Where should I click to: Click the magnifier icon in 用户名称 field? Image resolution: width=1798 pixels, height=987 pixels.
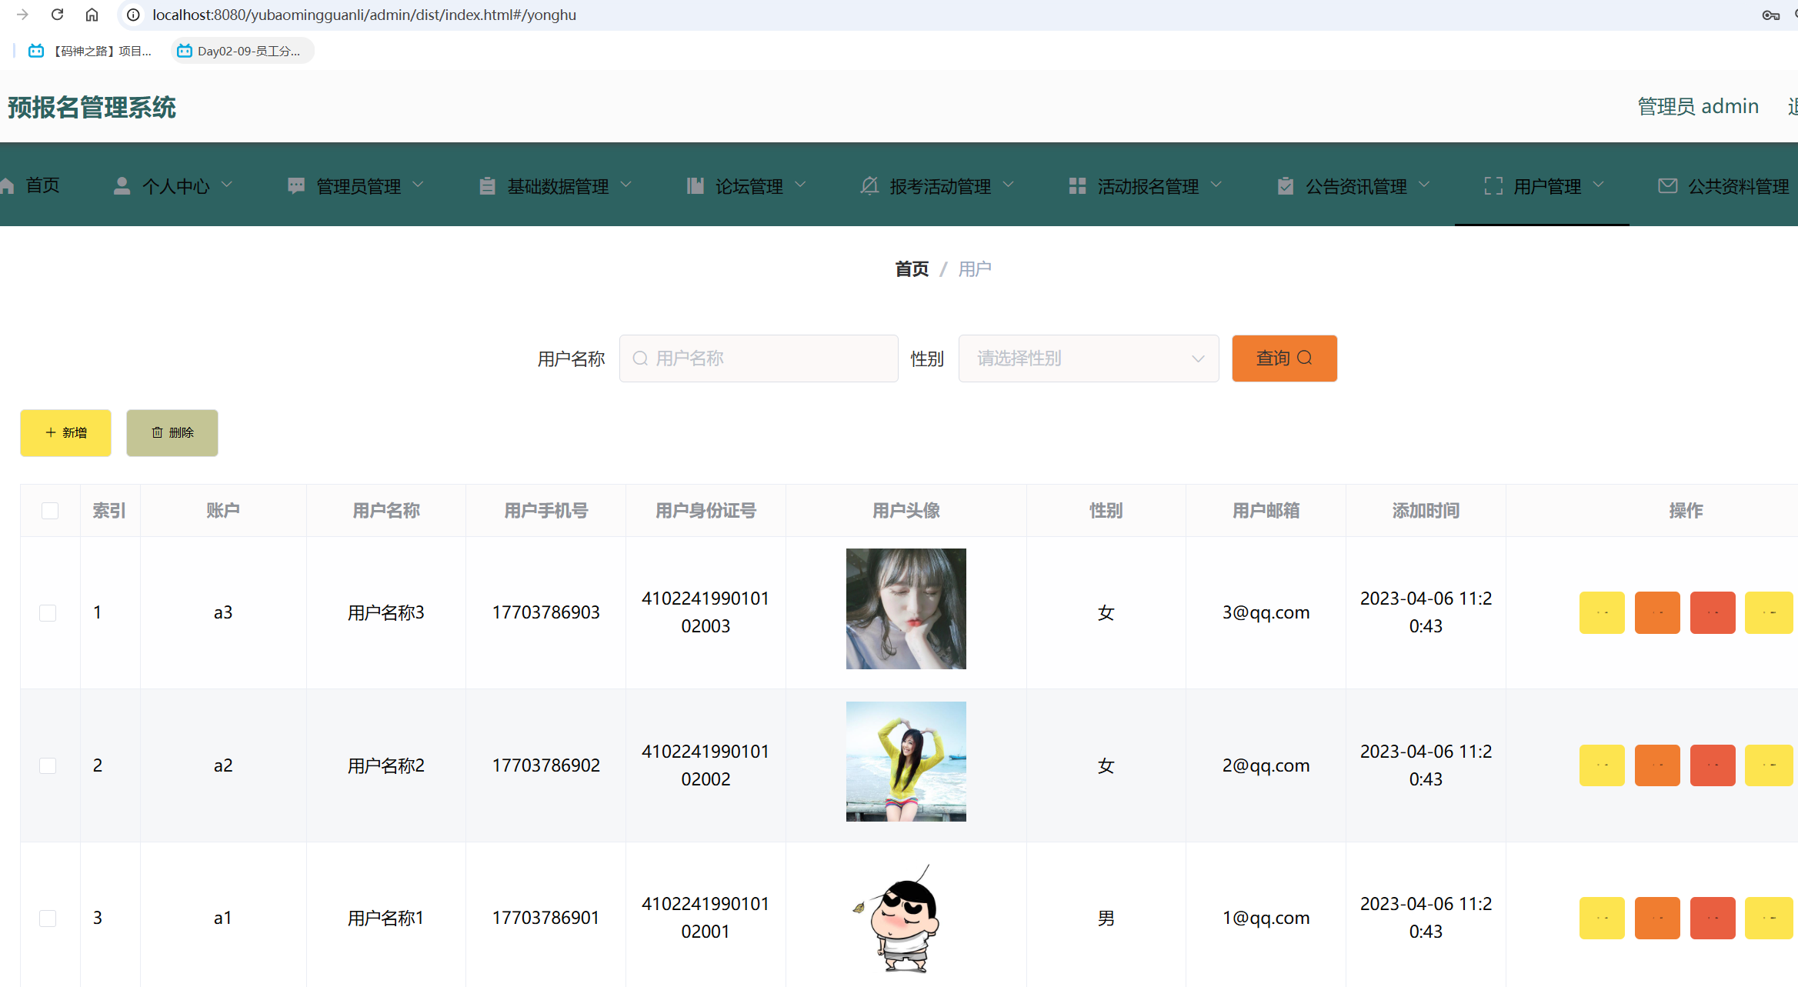pos(640,358)
